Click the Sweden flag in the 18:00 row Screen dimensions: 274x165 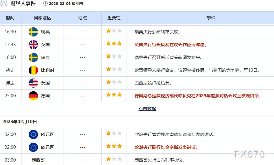point(33,57)
